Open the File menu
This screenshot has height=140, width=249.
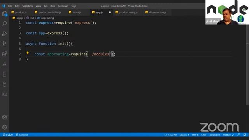tap(10, 6)
